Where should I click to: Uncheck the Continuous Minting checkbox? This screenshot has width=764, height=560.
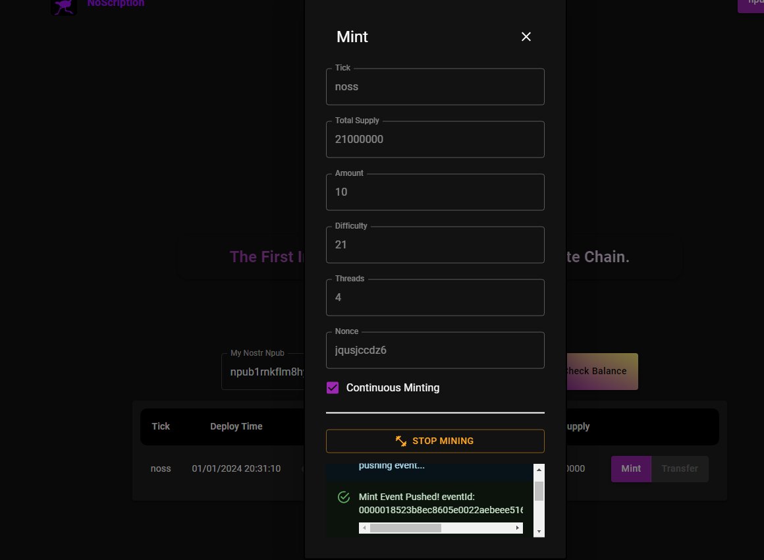coord(333,387)
